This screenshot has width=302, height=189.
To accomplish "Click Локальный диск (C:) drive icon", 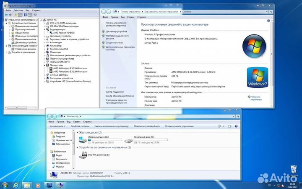I will pyautogui.click(x=83, y=139).
